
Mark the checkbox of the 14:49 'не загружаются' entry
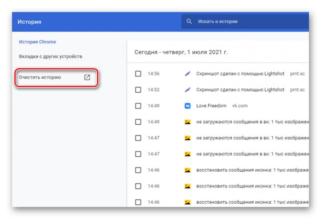pyautogui.click(x=138, y=122)
